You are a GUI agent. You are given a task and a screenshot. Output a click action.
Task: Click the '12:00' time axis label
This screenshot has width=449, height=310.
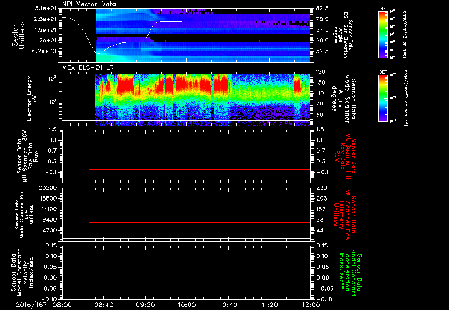pyautogui.click(x=311, y=305)
